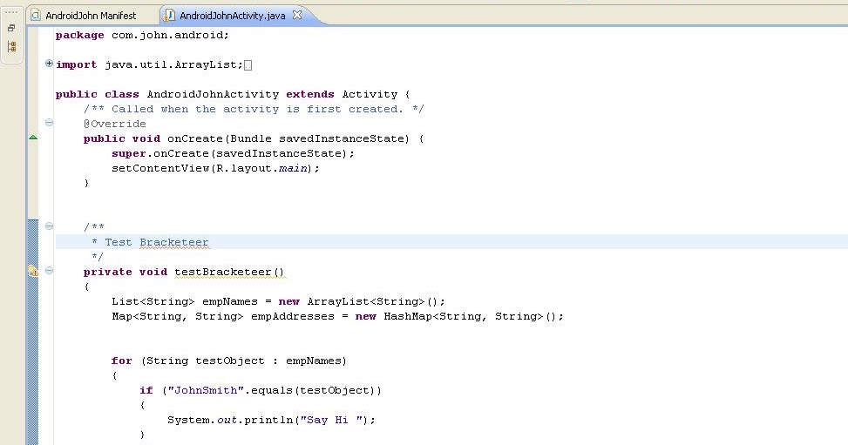Collapse the testBracketeer method fold
The width and height of the screenshot is (848, 445).
tap(49, 270)
